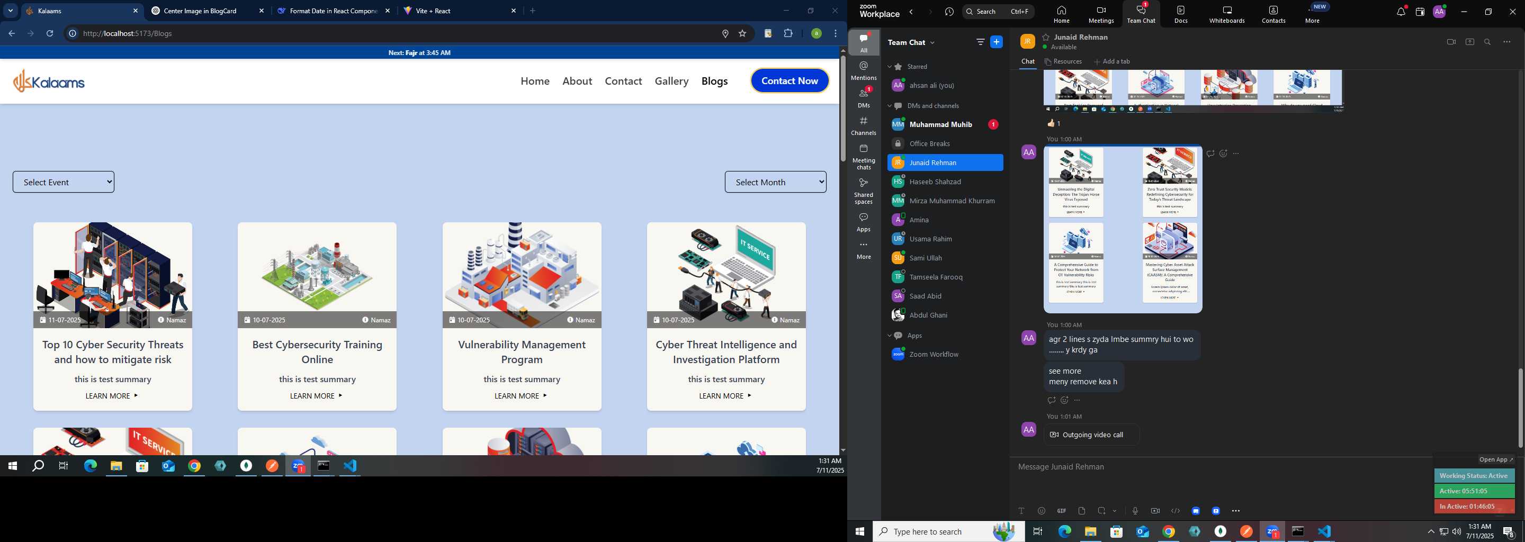Switch to Center Image in BlogCard browser tab
The height and width of the screenshot is (542, 1525).
click(207, 11)
